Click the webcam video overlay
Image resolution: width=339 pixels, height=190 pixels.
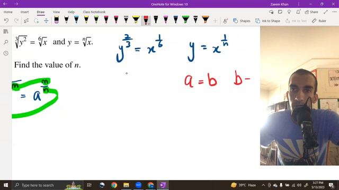299,96
